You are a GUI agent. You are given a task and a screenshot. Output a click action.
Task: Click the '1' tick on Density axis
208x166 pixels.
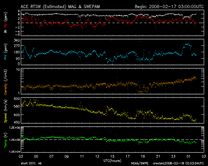pos(19,93)
